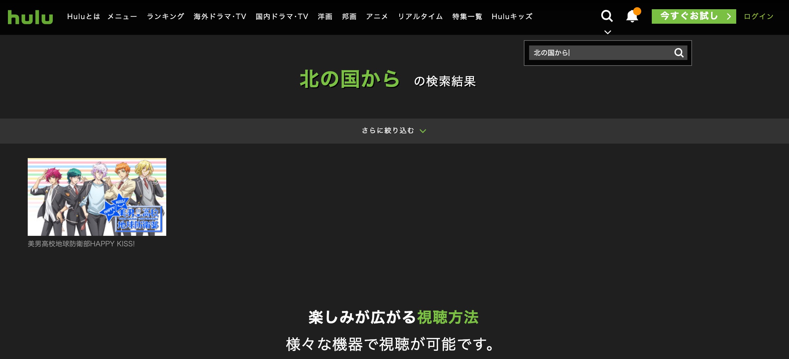This screenshot has height=359, width=789.
Task: Open the 美男高校地球防衛部 thumbnail
Action: (x=97, y=197)
